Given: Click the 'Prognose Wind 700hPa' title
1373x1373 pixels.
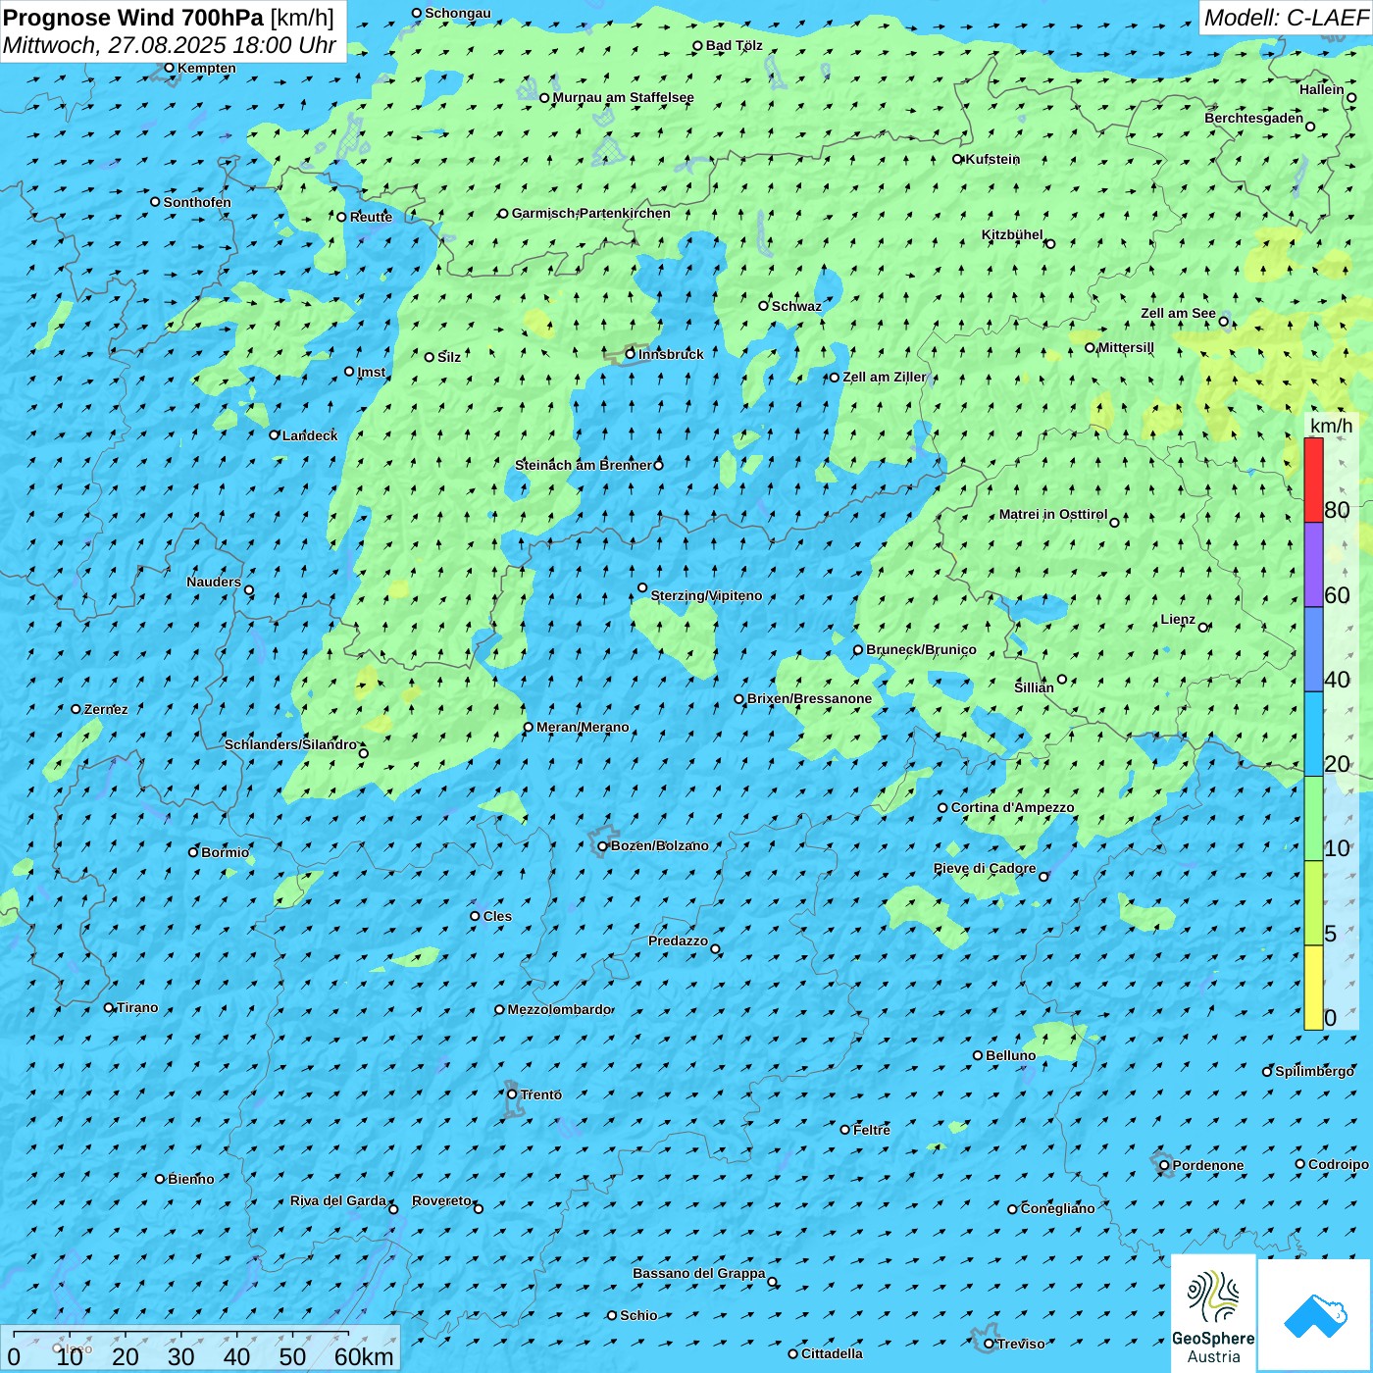Looking at the screenshot, I should coord(134,18).
